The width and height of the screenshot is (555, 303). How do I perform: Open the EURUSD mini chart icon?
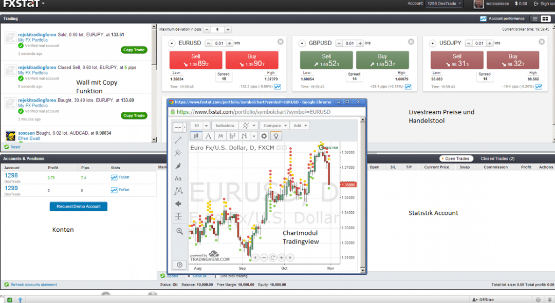click(x=278, y=87)
